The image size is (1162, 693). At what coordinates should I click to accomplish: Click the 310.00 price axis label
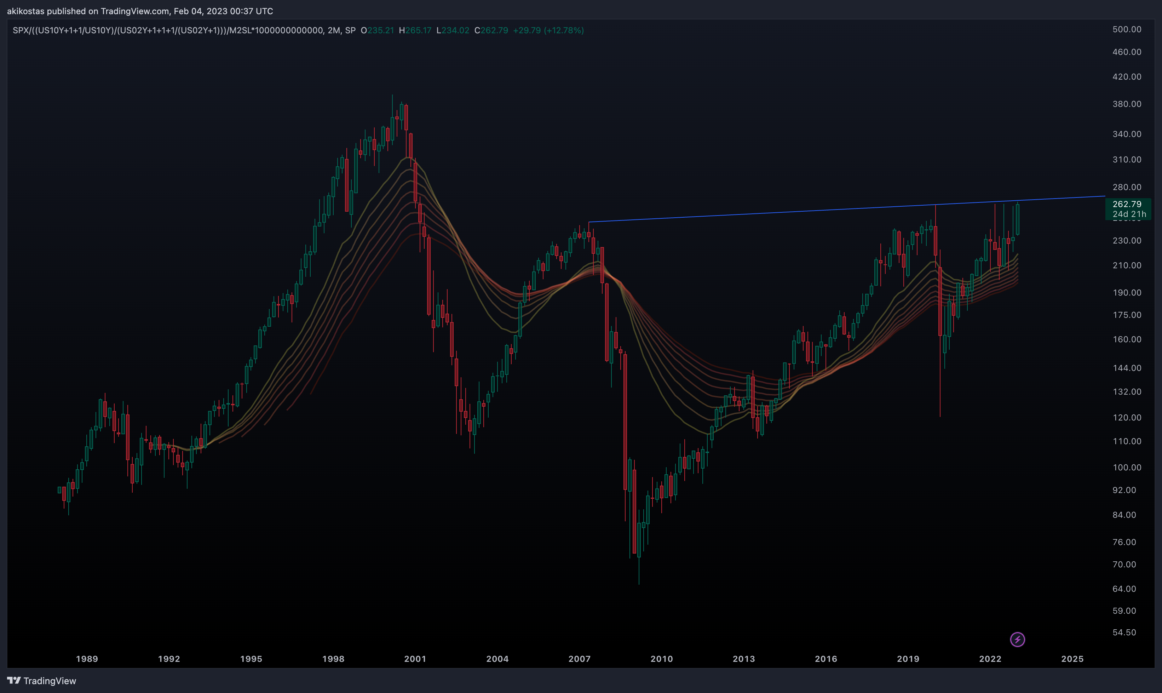pyautogui.click(x=1127, y=160)
